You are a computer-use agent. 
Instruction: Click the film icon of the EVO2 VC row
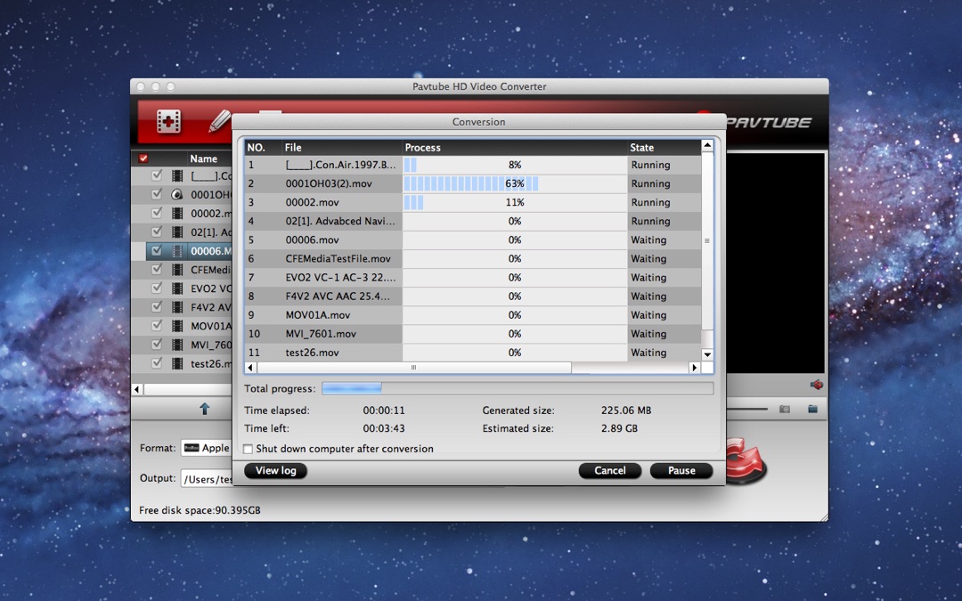177,288
